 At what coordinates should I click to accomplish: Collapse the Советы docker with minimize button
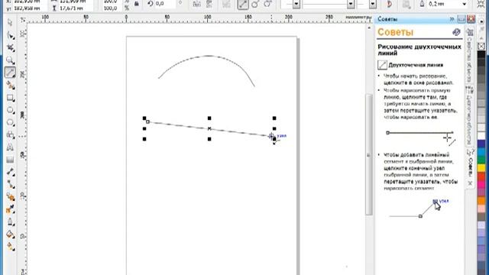coord(461,19)
